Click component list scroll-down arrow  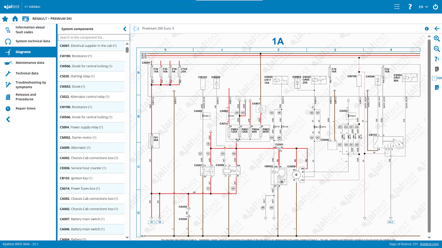pyautogui.click(x=127, y=238)
